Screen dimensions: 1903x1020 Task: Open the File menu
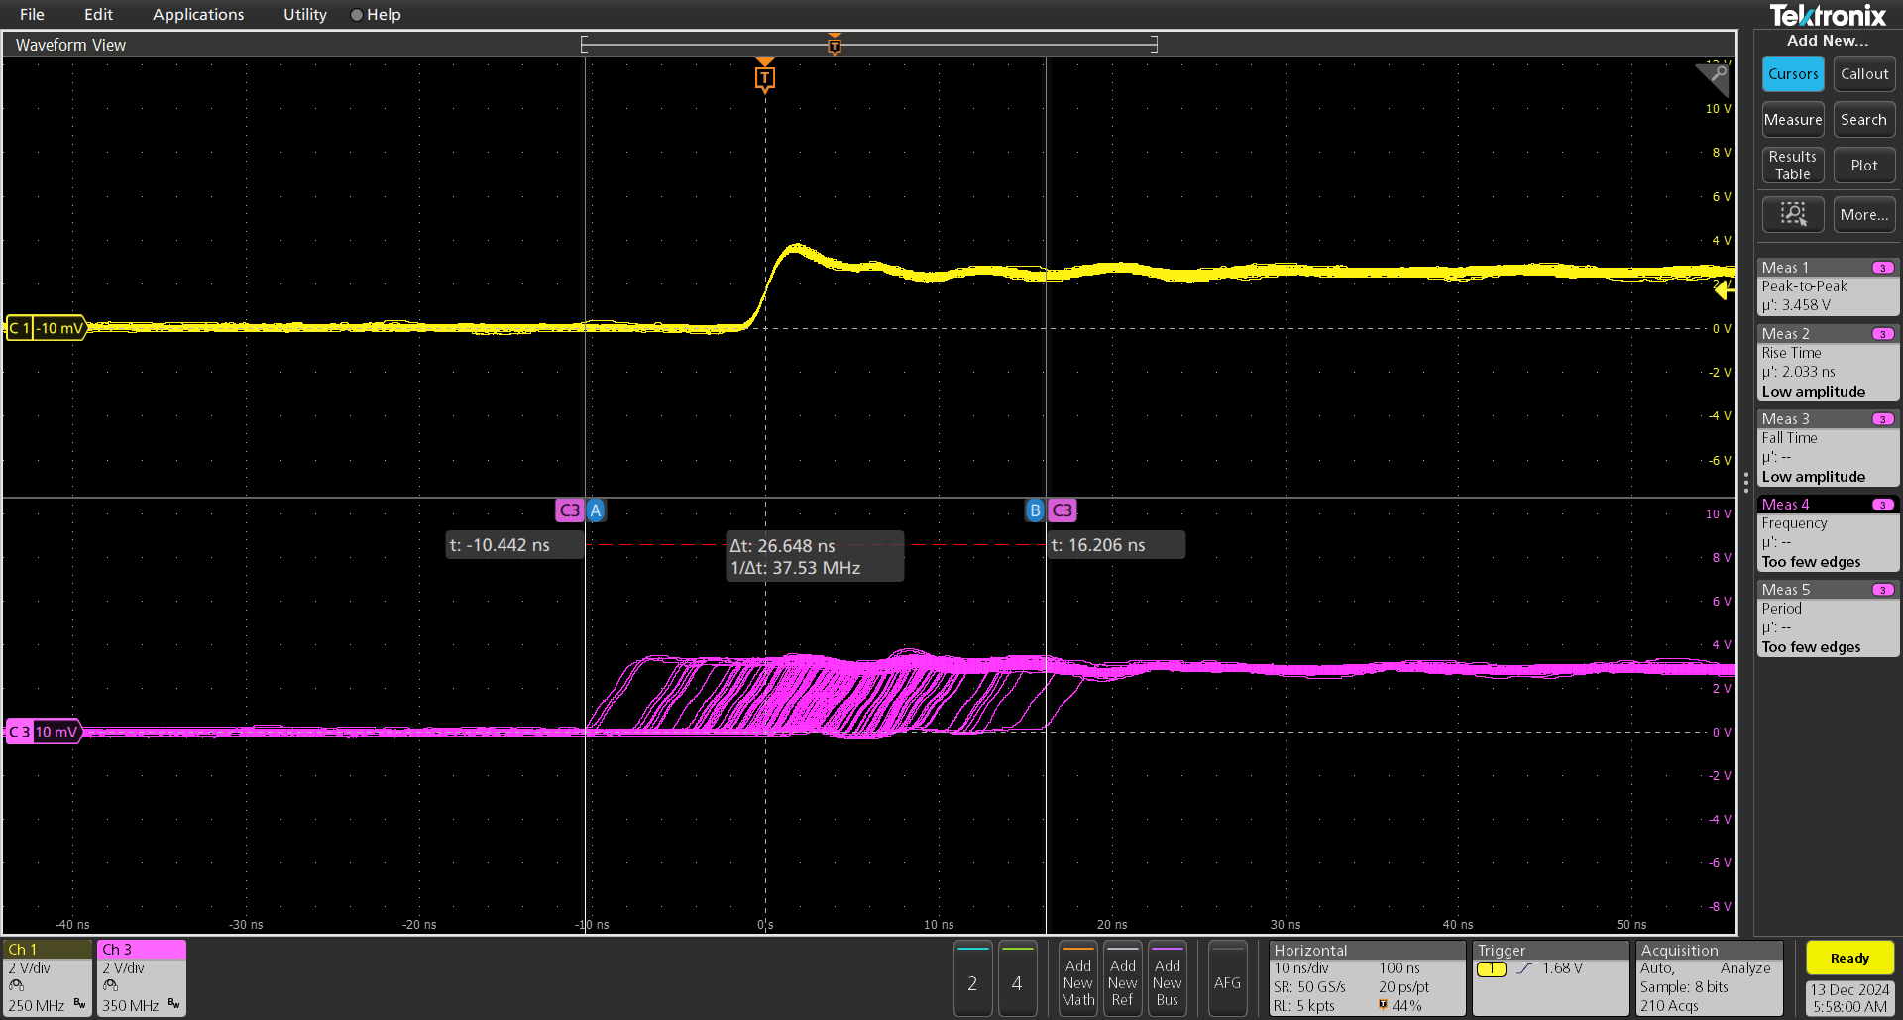click(x=31, y=14)
